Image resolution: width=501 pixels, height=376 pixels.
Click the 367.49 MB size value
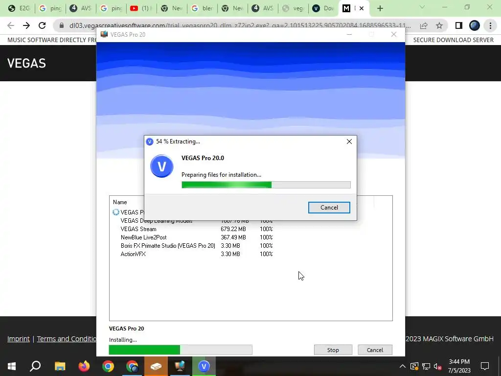click(x=233, y=237)
